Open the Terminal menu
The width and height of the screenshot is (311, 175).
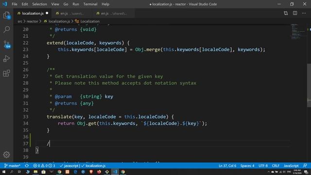coord(90,4)
